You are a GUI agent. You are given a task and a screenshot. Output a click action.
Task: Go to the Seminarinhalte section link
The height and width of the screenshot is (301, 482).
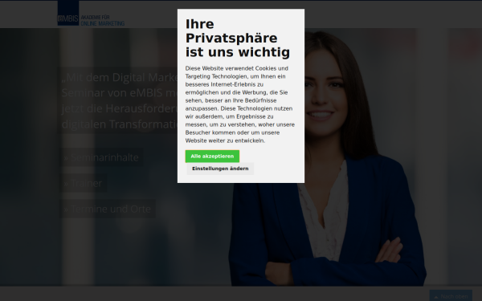coord(101,157)
